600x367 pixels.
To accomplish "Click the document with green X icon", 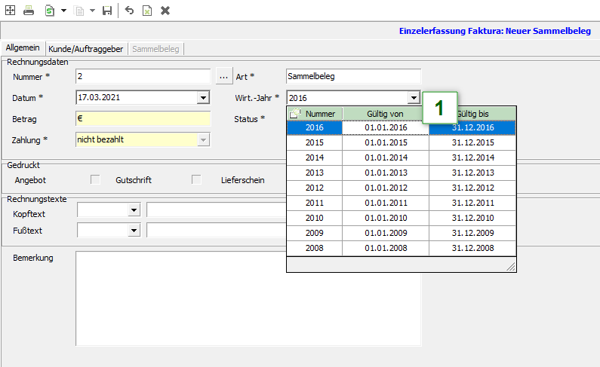I will pos(147,11).
